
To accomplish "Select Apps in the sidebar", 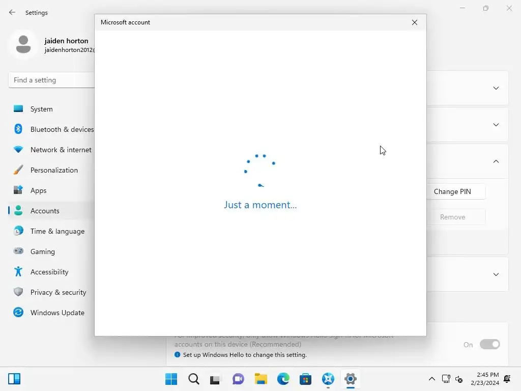I will click(51, 190).
